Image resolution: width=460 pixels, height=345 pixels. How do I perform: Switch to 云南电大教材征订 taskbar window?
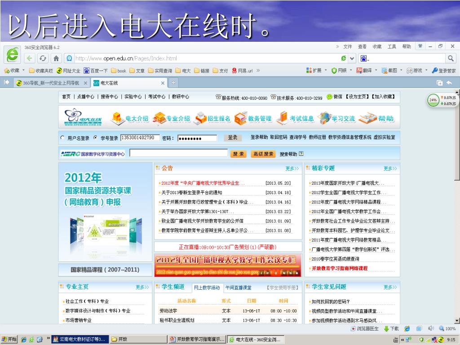80,339
